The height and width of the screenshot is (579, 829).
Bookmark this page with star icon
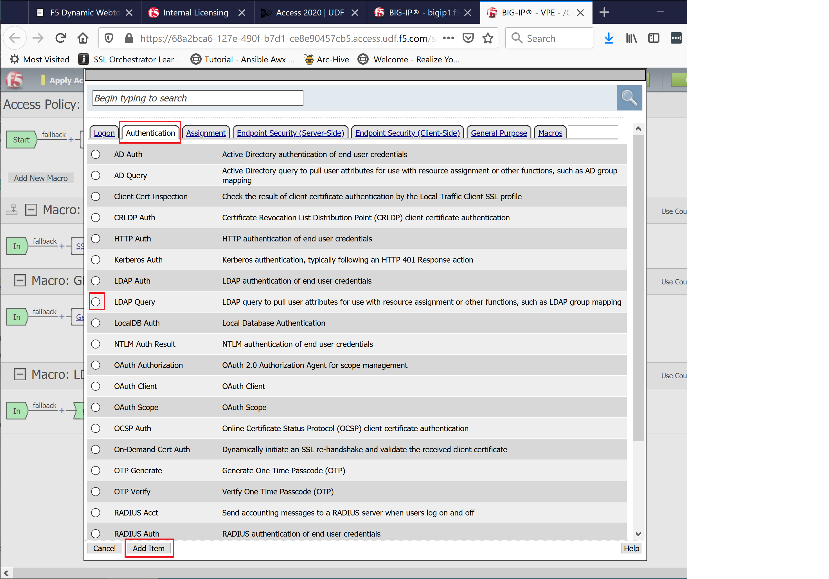pos(488,38)
